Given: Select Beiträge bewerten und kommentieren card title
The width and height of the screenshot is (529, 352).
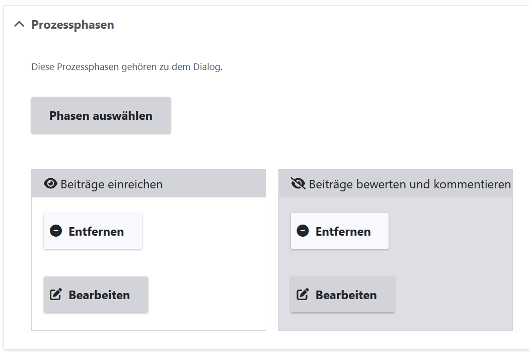Looking at the screenshot, I should [x=410, y=184].
